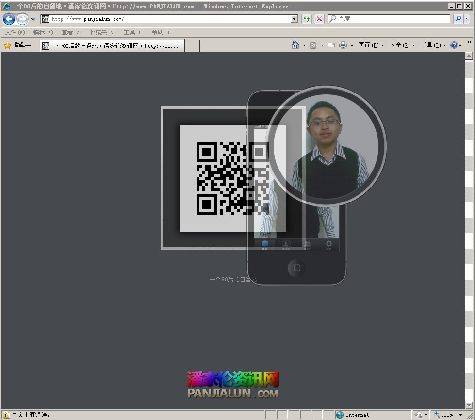Tap the friends icon on phone interface
Image resolution: width=475 pixels, height=420 pixels.
tap(308, 243)
